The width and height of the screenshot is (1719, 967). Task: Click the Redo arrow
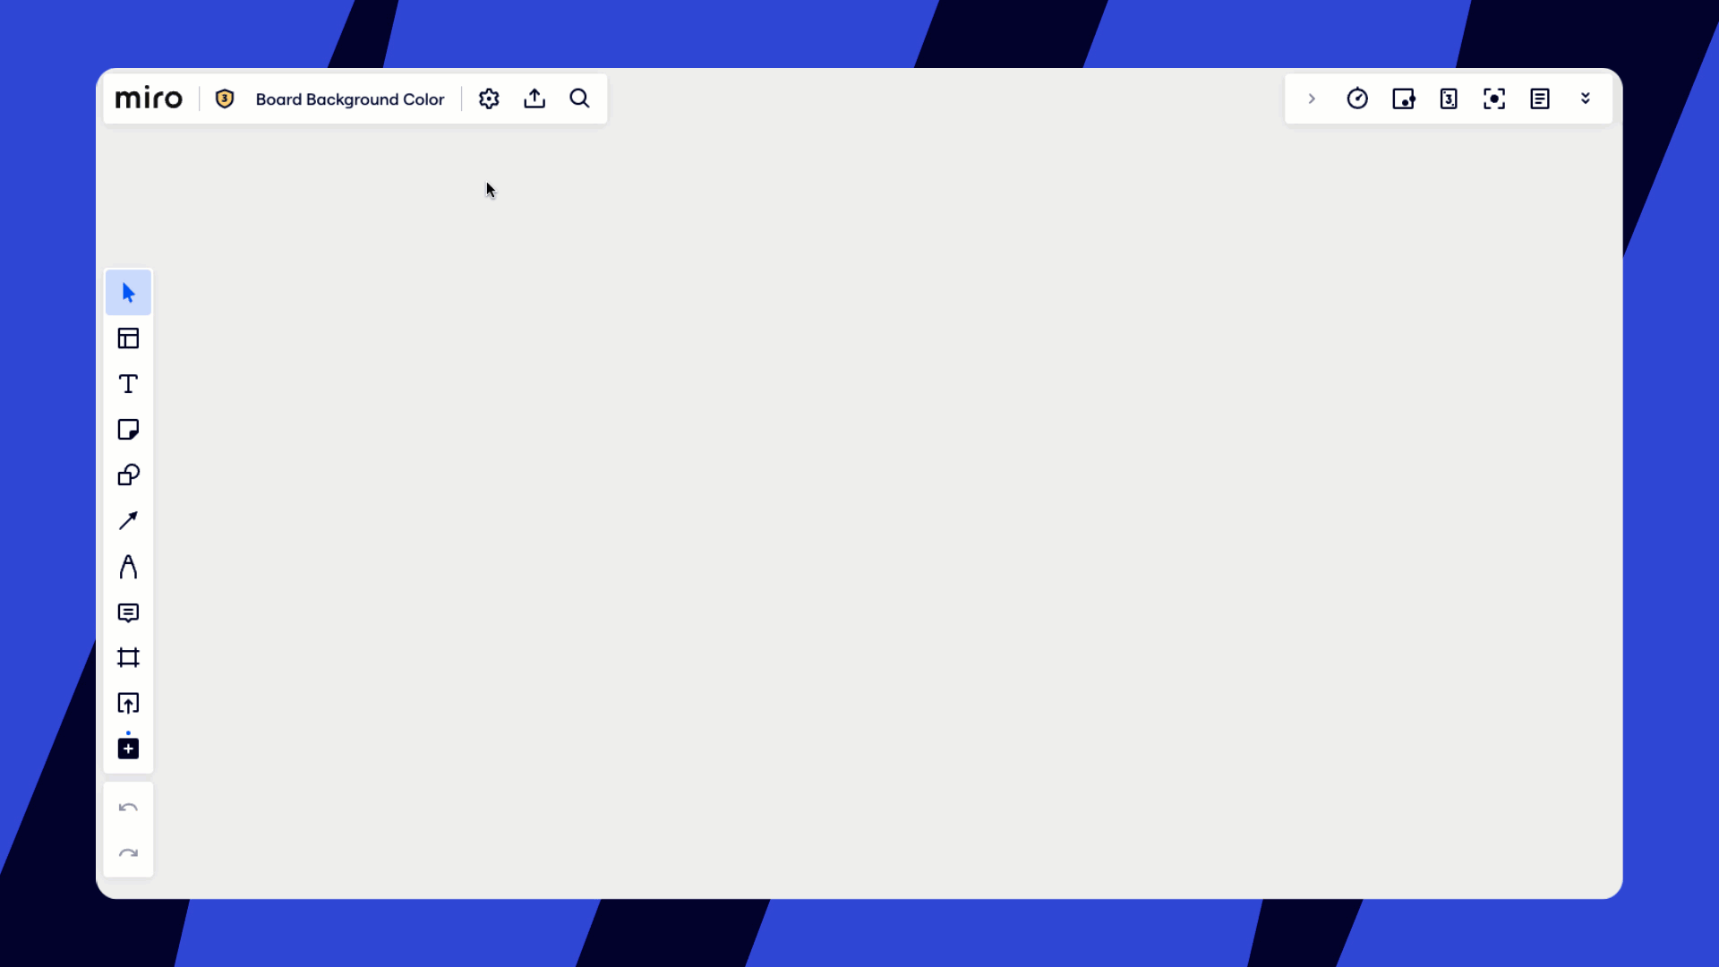click(128, 853)
